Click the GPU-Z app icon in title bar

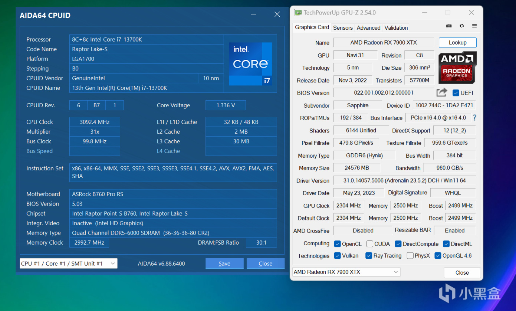[298, 13]
